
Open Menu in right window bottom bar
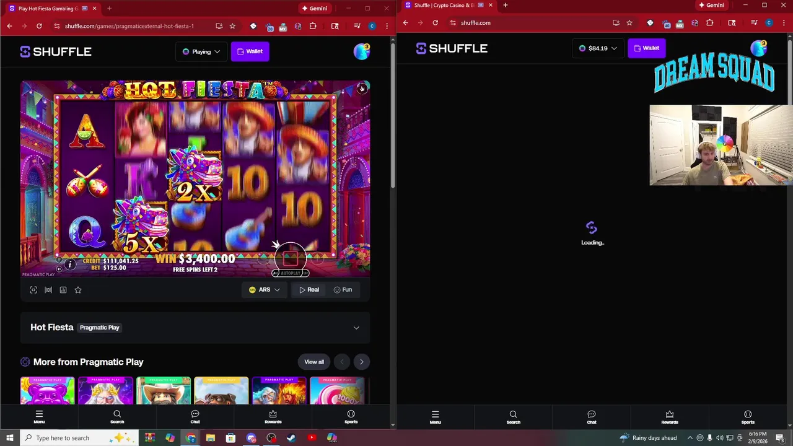(436, 418)
